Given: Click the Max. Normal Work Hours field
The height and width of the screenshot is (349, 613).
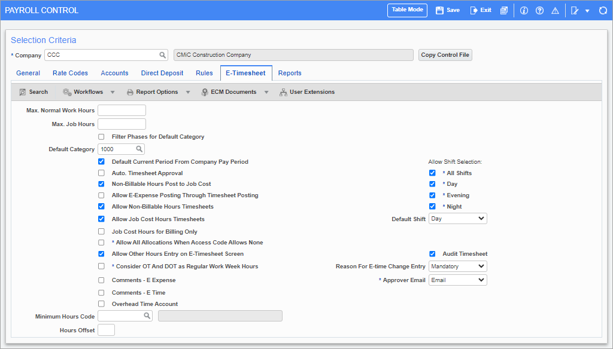Looking at the screenshot, I should point(122,111).
